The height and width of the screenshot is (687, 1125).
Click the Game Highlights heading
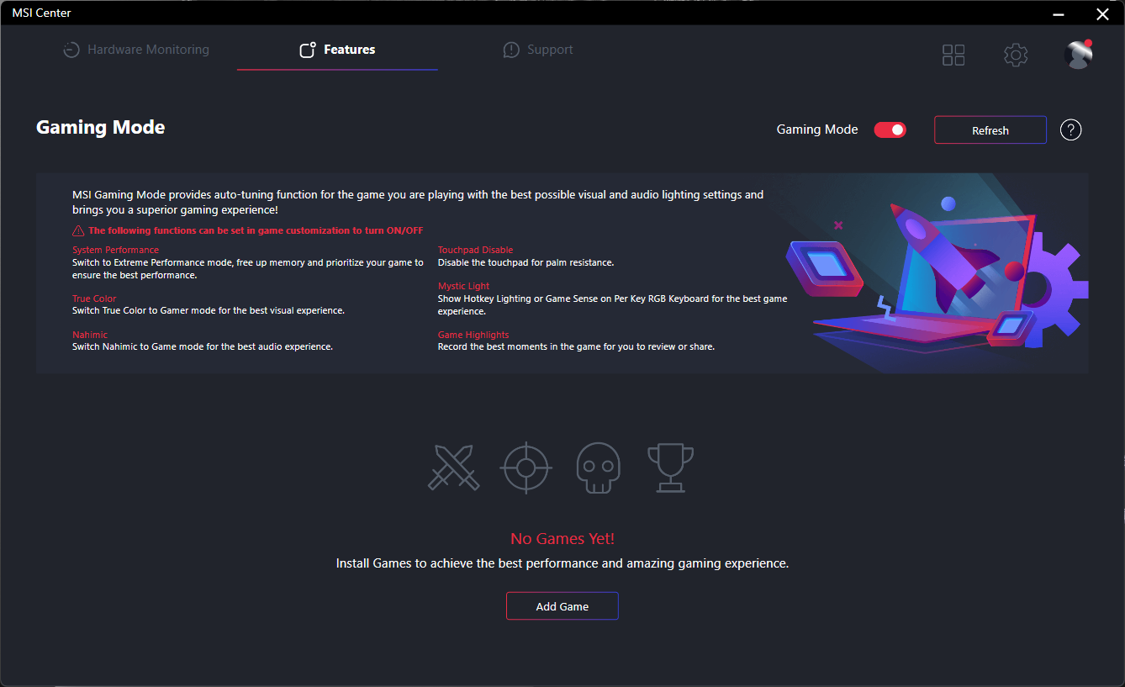coord(473,335)
